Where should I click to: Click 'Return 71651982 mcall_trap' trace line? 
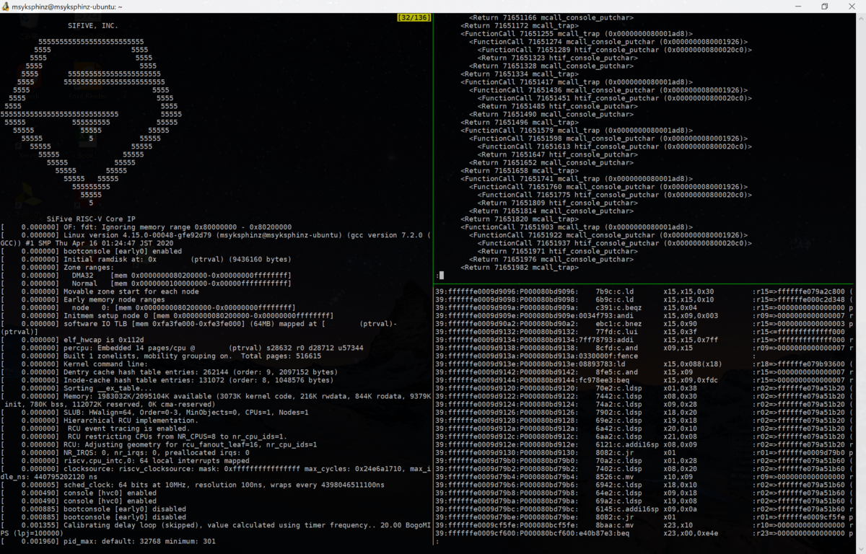pos(520,268)
